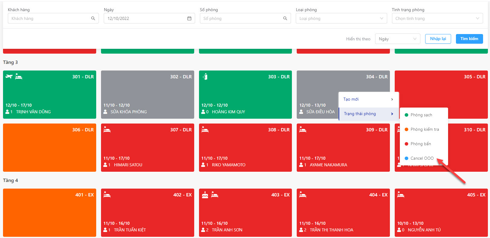Click calendar icon in Ngày date field
This screenshot has width=490, height=238.
(189, 18)
